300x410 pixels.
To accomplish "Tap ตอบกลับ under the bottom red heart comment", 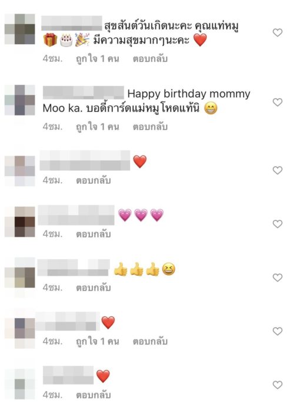I will (x=94, y=395).
